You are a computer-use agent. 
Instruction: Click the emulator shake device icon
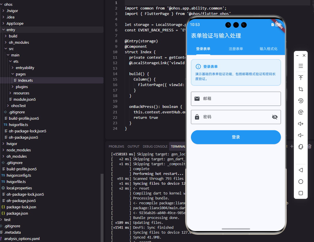click(300, 147)
